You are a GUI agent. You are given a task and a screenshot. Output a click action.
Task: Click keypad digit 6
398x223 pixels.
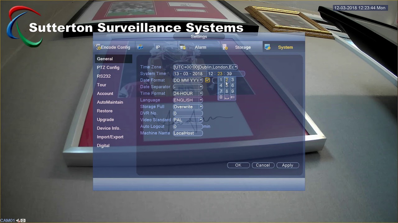tap(232, 85)
